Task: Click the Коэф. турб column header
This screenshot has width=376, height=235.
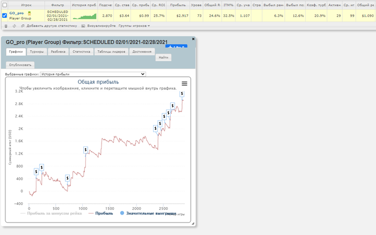Action: (x=316, y=5)
